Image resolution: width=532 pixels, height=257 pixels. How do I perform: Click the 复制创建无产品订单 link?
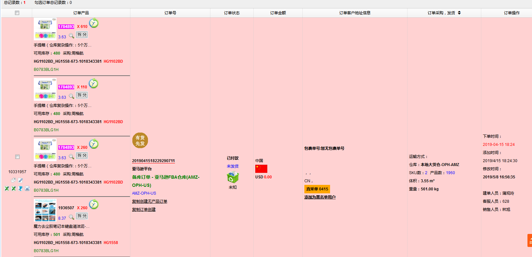(x=150, y=201)
